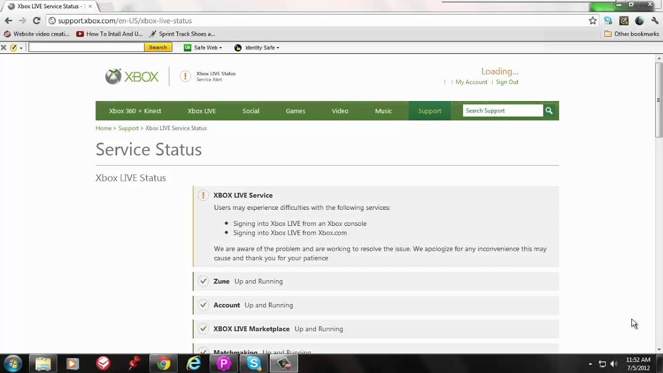Open the Sprint Track Shoes bookmark

click(182, 34)
